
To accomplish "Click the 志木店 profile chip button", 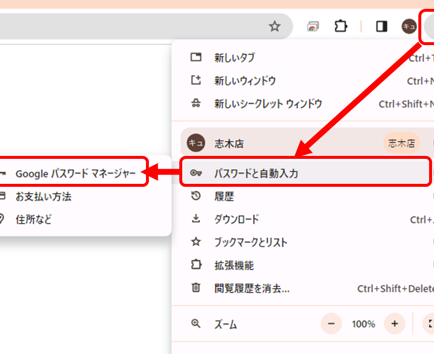I will (401, 144).
